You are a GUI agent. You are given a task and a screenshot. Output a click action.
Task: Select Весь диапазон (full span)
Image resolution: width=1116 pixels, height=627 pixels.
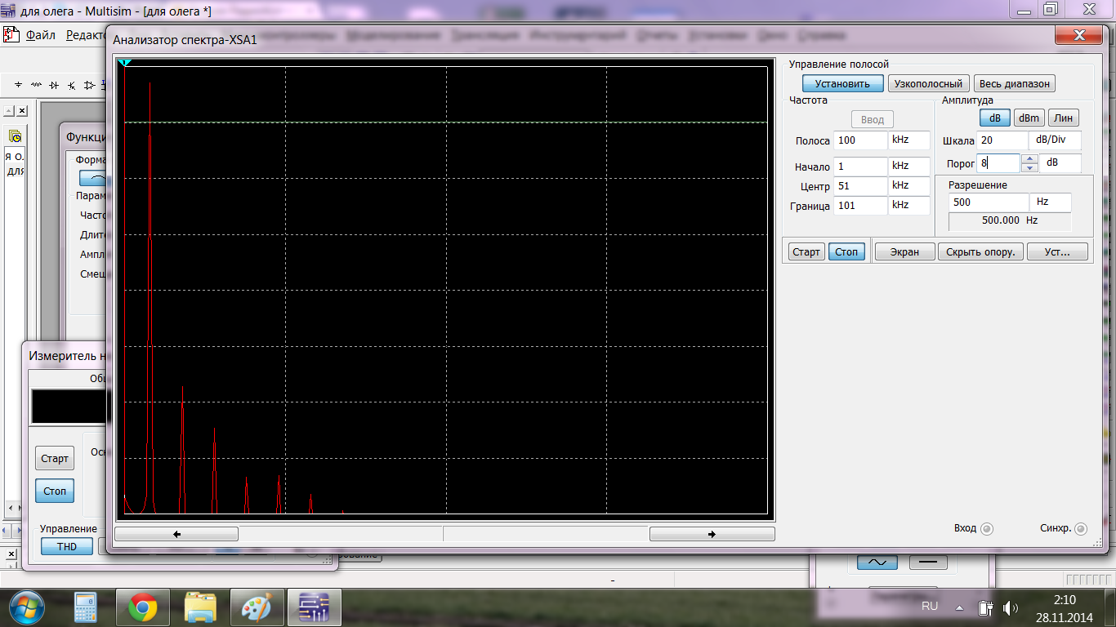click(1014, 83)
